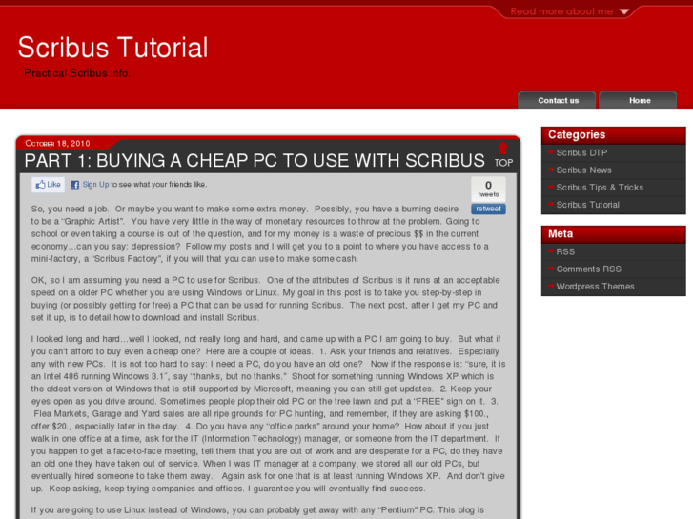Visit the Wordpress Themes link
This screenshot has height=519, width=693.
click(x=596, y=287)
